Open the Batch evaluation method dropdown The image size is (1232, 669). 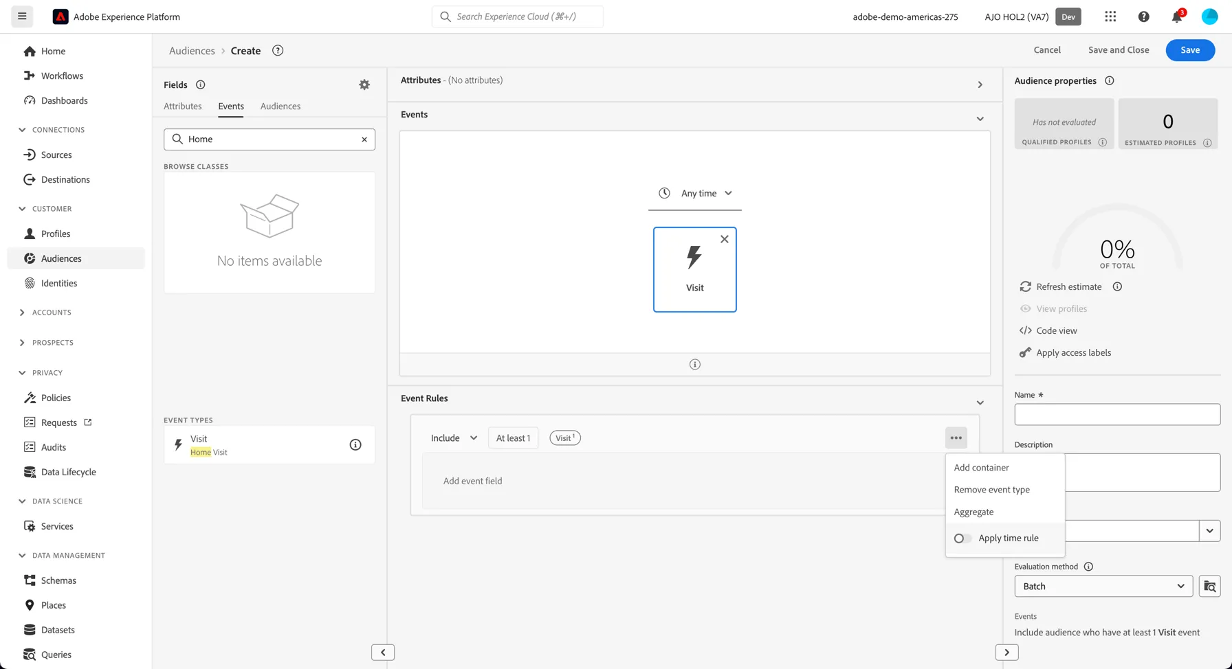tap(1103, 587)
